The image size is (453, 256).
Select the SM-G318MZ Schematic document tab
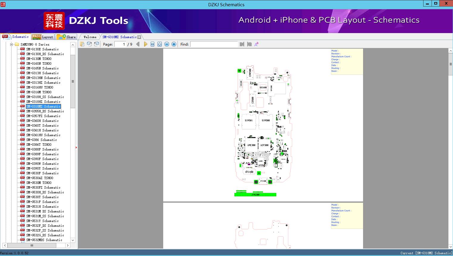pyautogui.click(x=119, y=37)
